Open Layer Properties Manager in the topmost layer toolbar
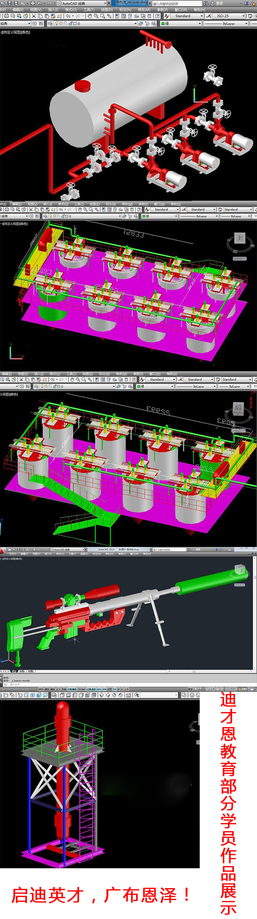The image size is (257, 919). 50,24
